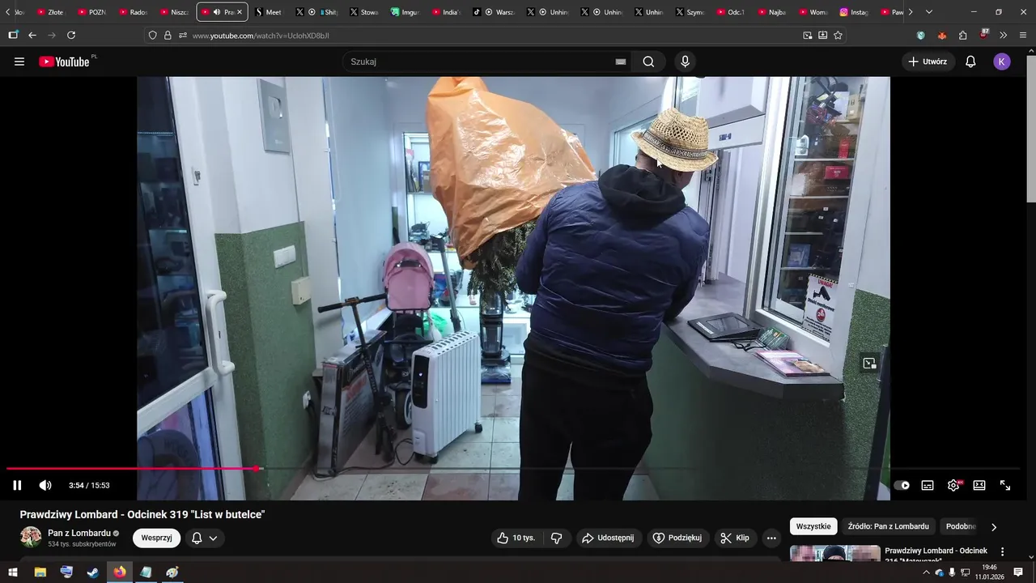
Task: Open YouTube notifications bell
Action: click(970, 62)
